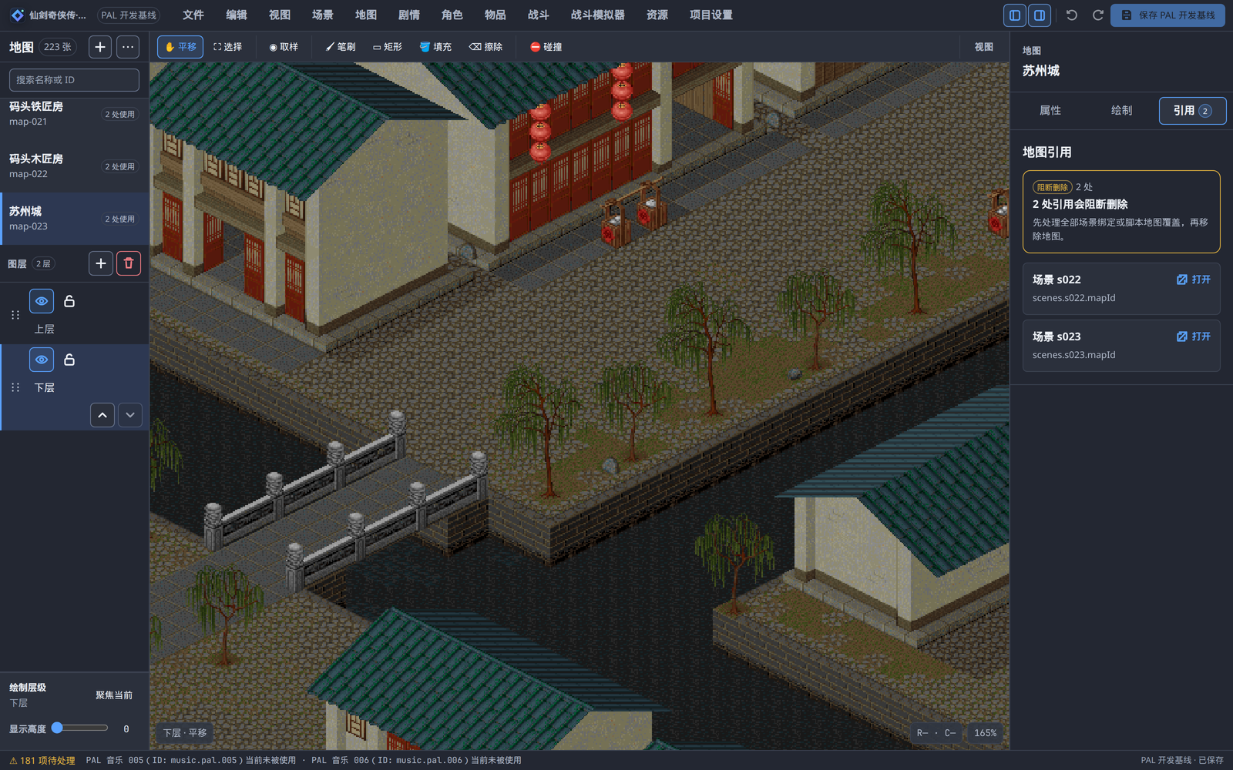Screen dimensions: 1233x770
Task: Open the 视图 dropdown in the canvas toolbar
Action: (x=984, y=47)
